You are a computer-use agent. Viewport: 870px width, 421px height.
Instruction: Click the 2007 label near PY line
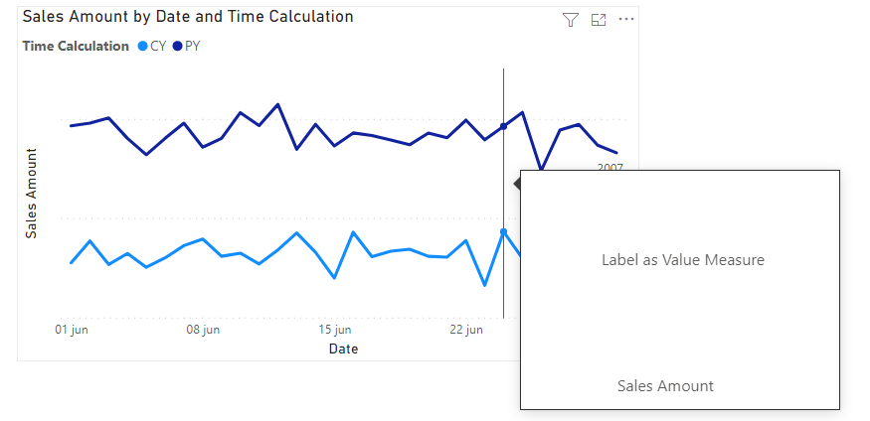(609, 167)
